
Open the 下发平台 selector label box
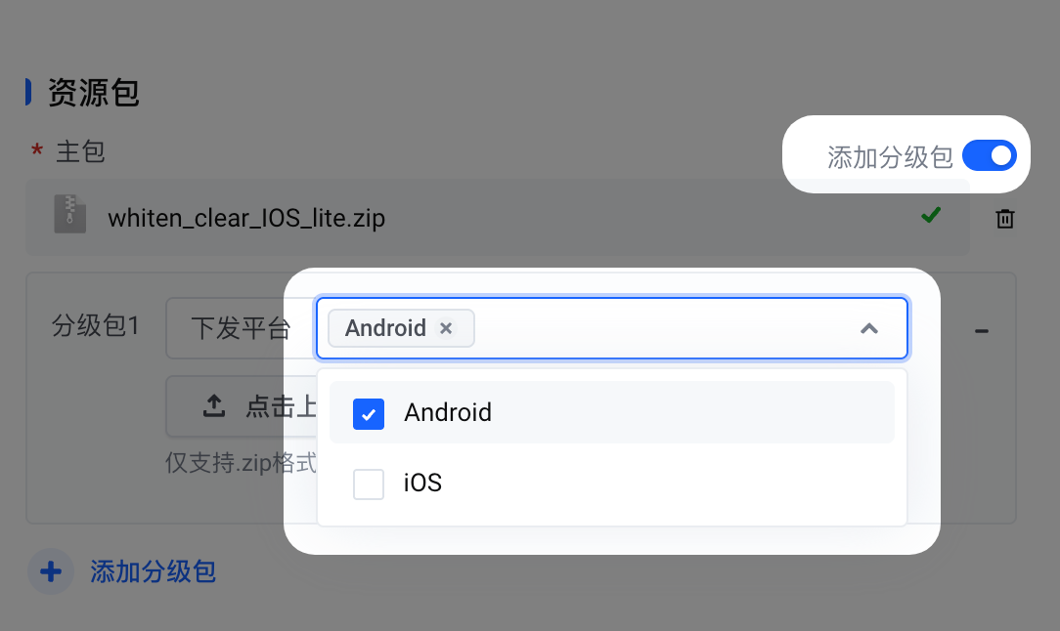pyautogui.click(x=241, y=328)
